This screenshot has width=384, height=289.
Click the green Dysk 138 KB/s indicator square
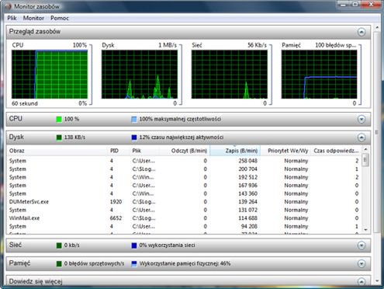(x=59, y=138)
